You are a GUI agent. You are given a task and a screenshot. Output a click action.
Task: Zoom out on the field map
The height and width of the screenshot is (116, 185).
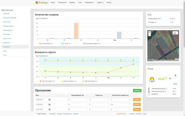(x=150, y=35)
